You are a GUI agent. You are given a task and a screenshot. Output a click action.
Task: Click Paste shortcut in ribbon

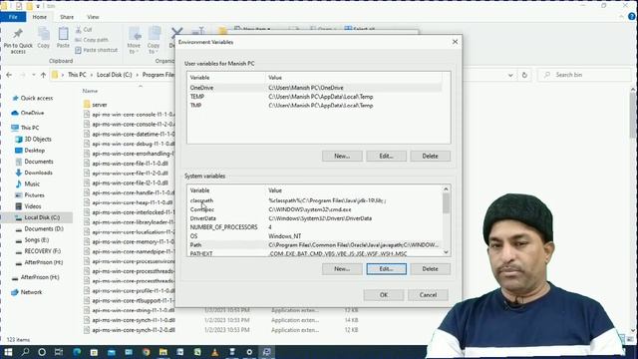(x=97, y=50)
